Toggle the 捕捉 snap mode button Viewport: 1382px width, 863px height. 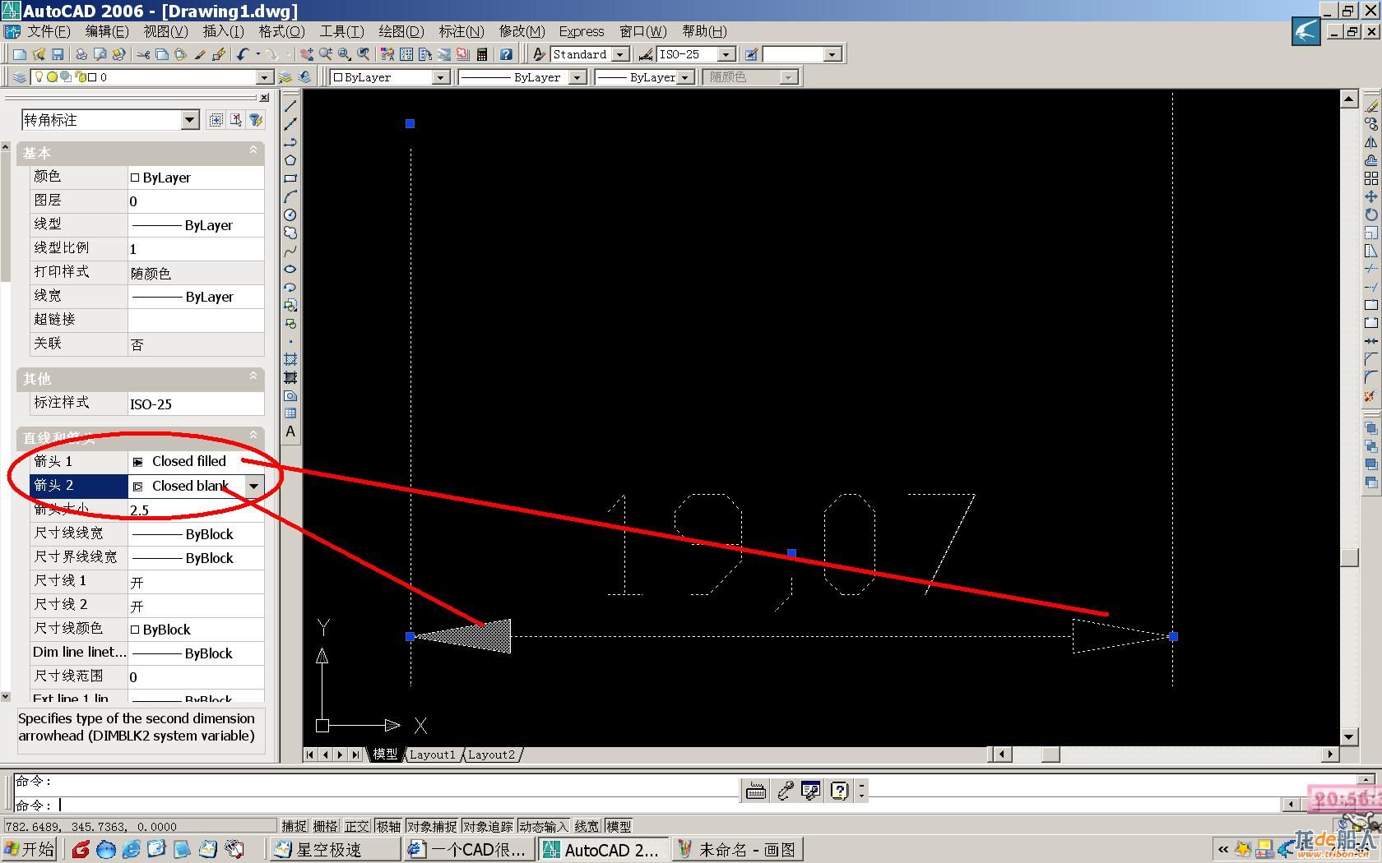click(x=294, y=827)
